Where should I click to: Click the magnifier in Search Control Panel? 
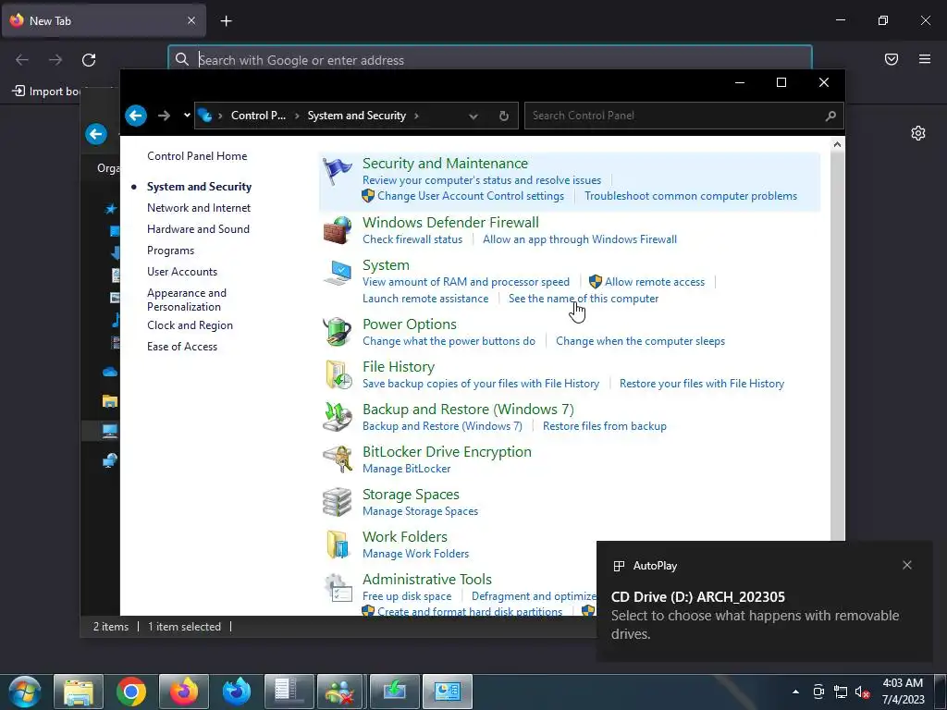tap(830, 116)
